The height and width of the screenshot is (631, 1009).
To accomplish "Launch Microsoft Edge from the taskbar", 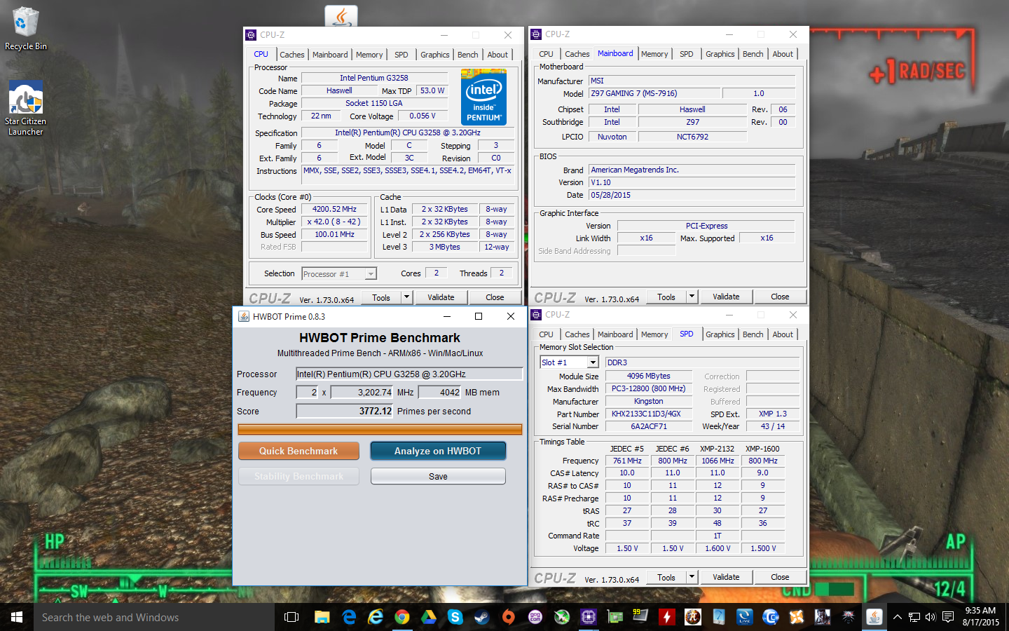I will (349, 617).
